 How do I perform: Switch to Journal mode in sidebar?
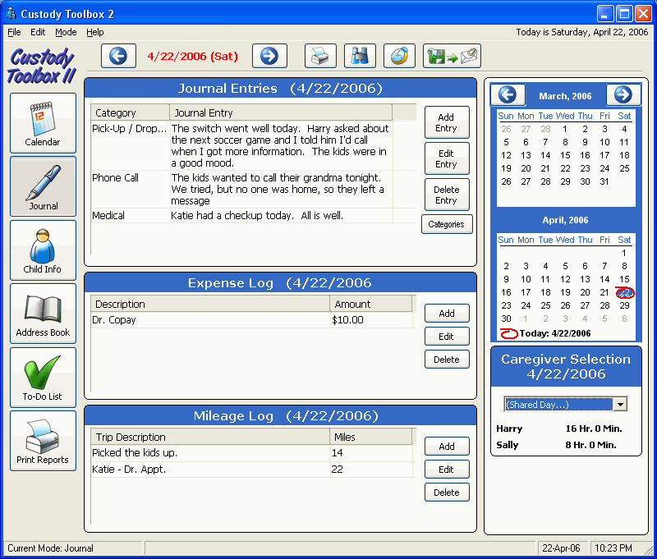click(x=43, y=186)
